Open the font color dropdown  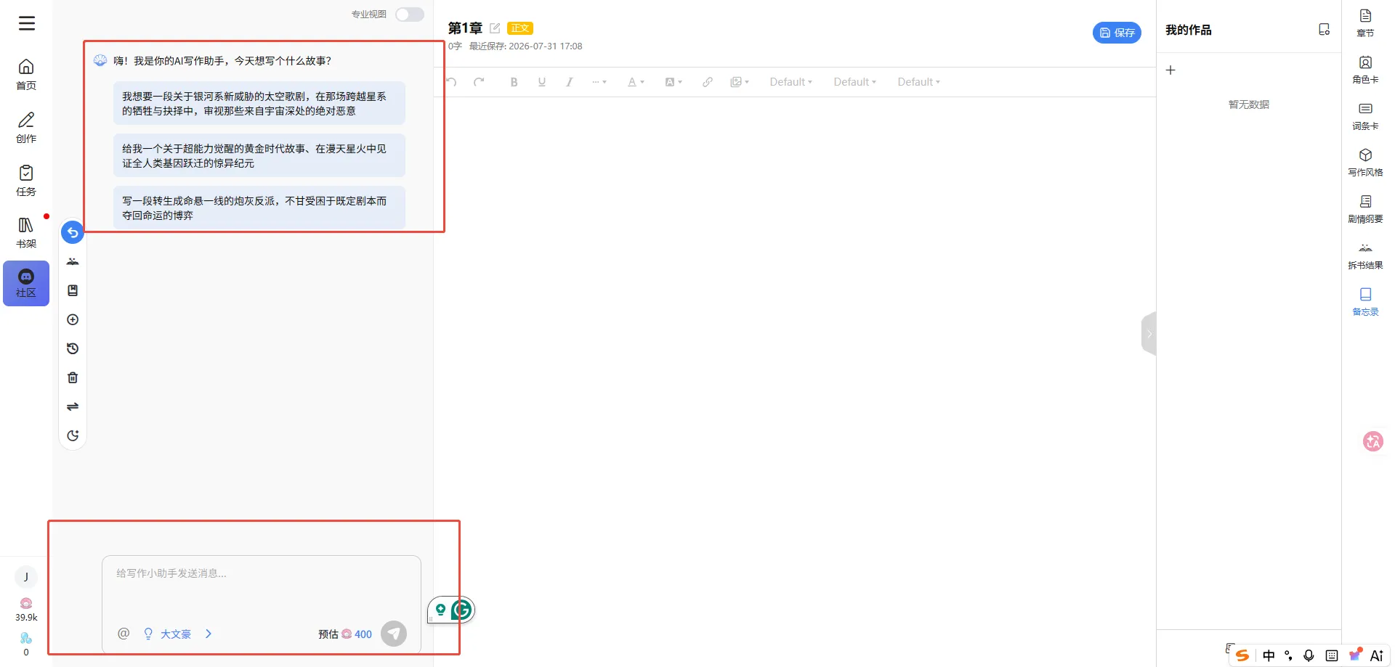pyautogui.click(x=636, y=82)
